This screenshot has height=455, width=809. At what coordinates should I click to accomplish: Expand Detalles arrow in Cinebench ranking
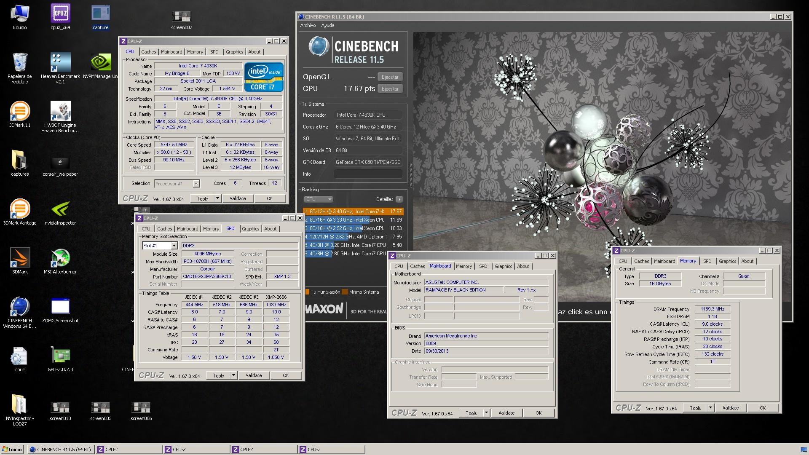tap(399, 199)
